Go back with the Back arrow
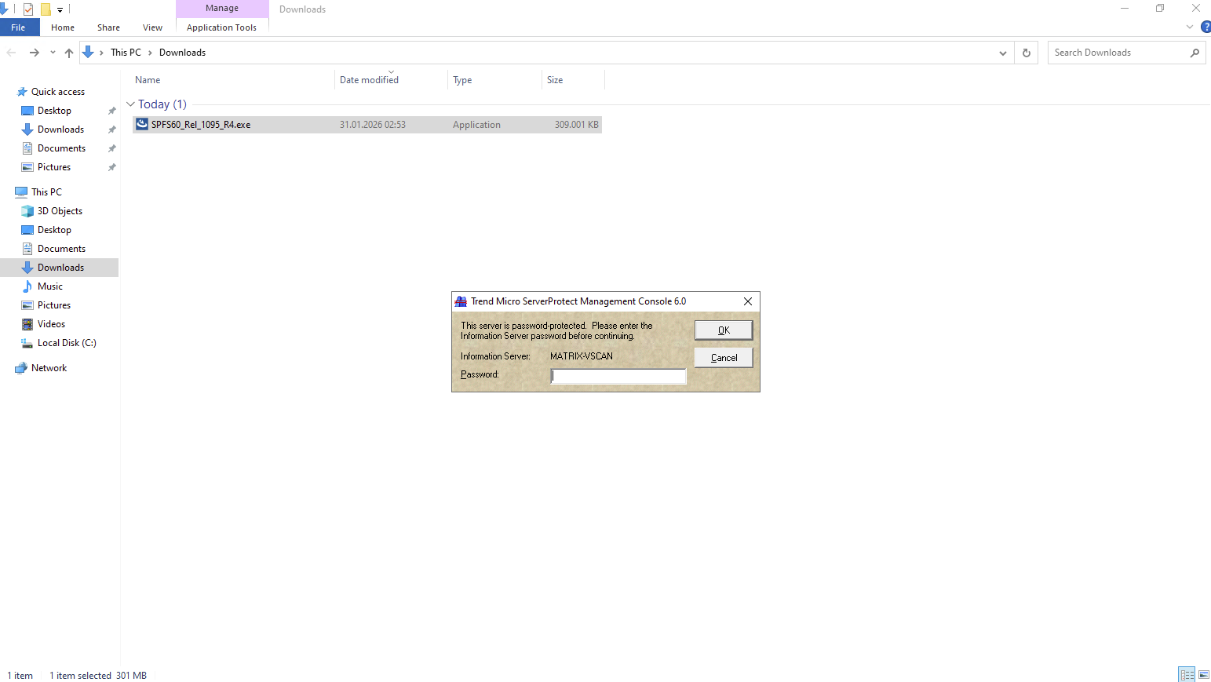Viewport: 1211px width, 682px height. 11,53
